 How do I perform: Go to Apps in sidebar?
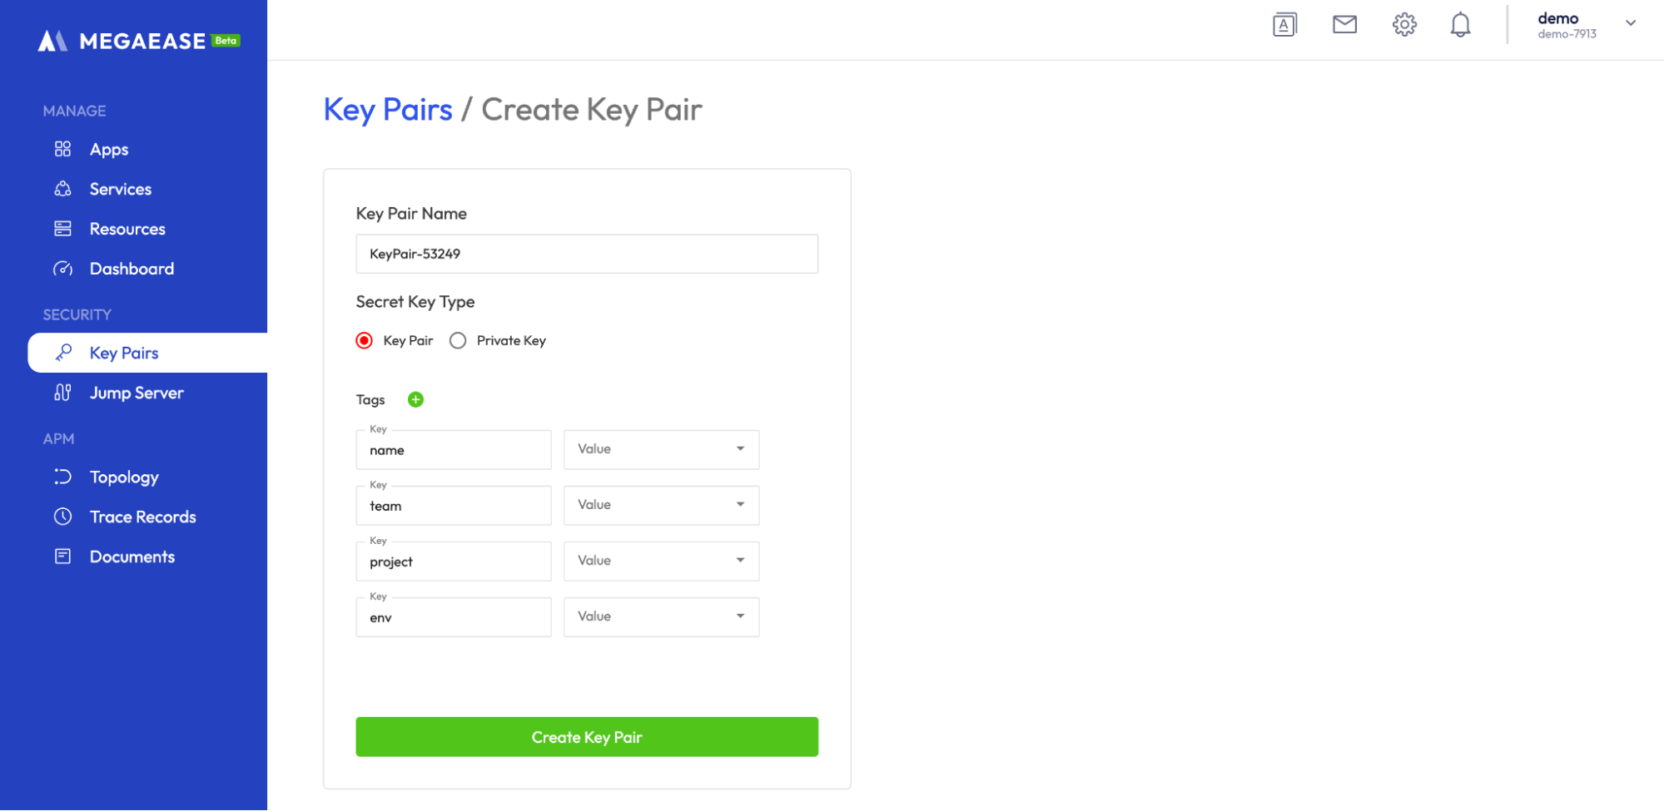[x=109, y=150]
